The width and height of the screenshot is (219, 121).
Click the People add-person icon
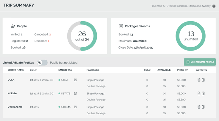pos(13,26)
